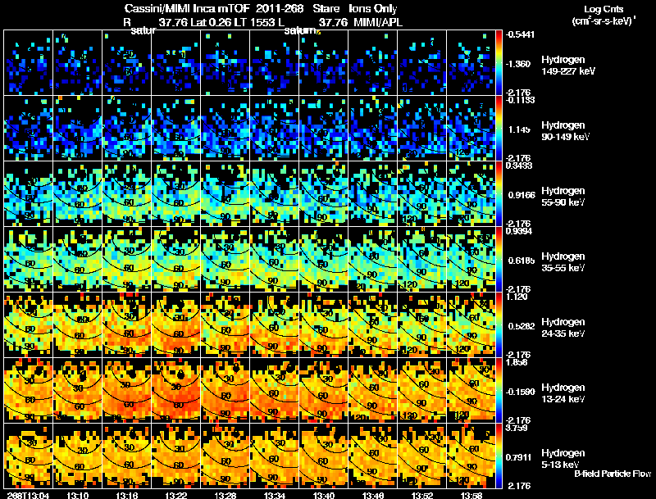656x499 pixels.
Task: Open the 13-24 keV panel at 13:22
Action: click(x=176, y=390)
